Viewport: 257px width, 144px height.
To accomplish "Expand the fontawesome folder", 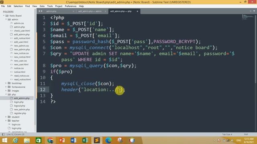I will [x=6, y=87].
